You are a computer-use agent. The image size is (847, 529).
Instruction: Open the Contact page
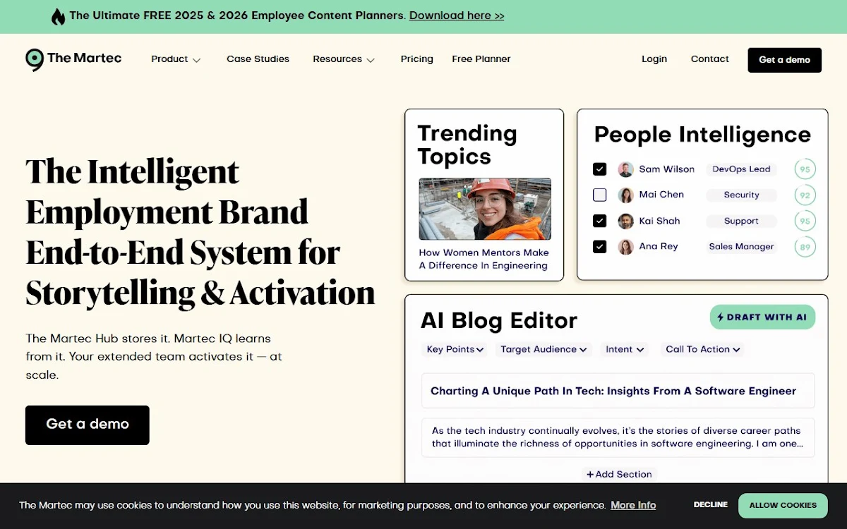[709, 59]
